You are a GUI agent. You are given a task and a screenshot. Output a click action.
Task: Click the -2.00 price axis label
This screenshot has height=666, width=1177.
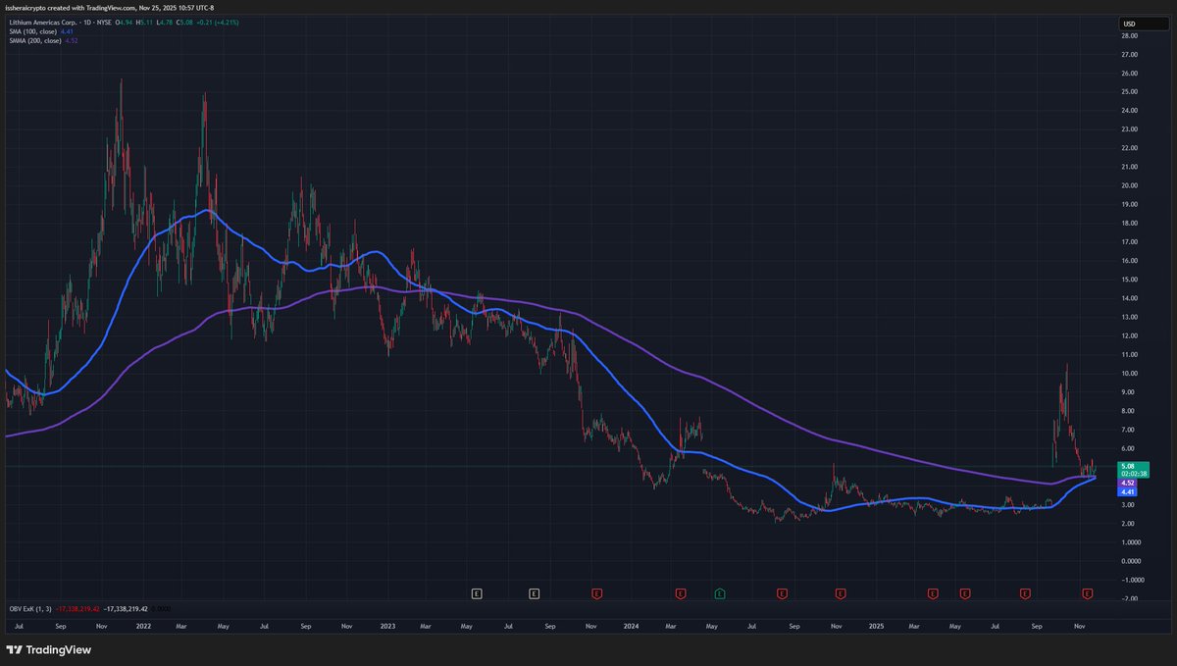(x=1130, y=597)
